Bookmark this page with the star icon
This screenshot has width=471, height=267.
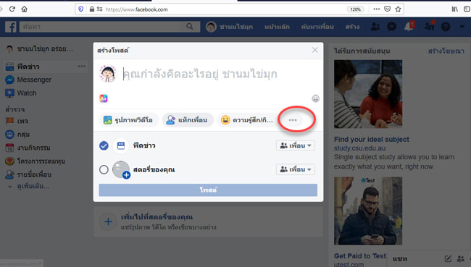(x=398, y=9)
